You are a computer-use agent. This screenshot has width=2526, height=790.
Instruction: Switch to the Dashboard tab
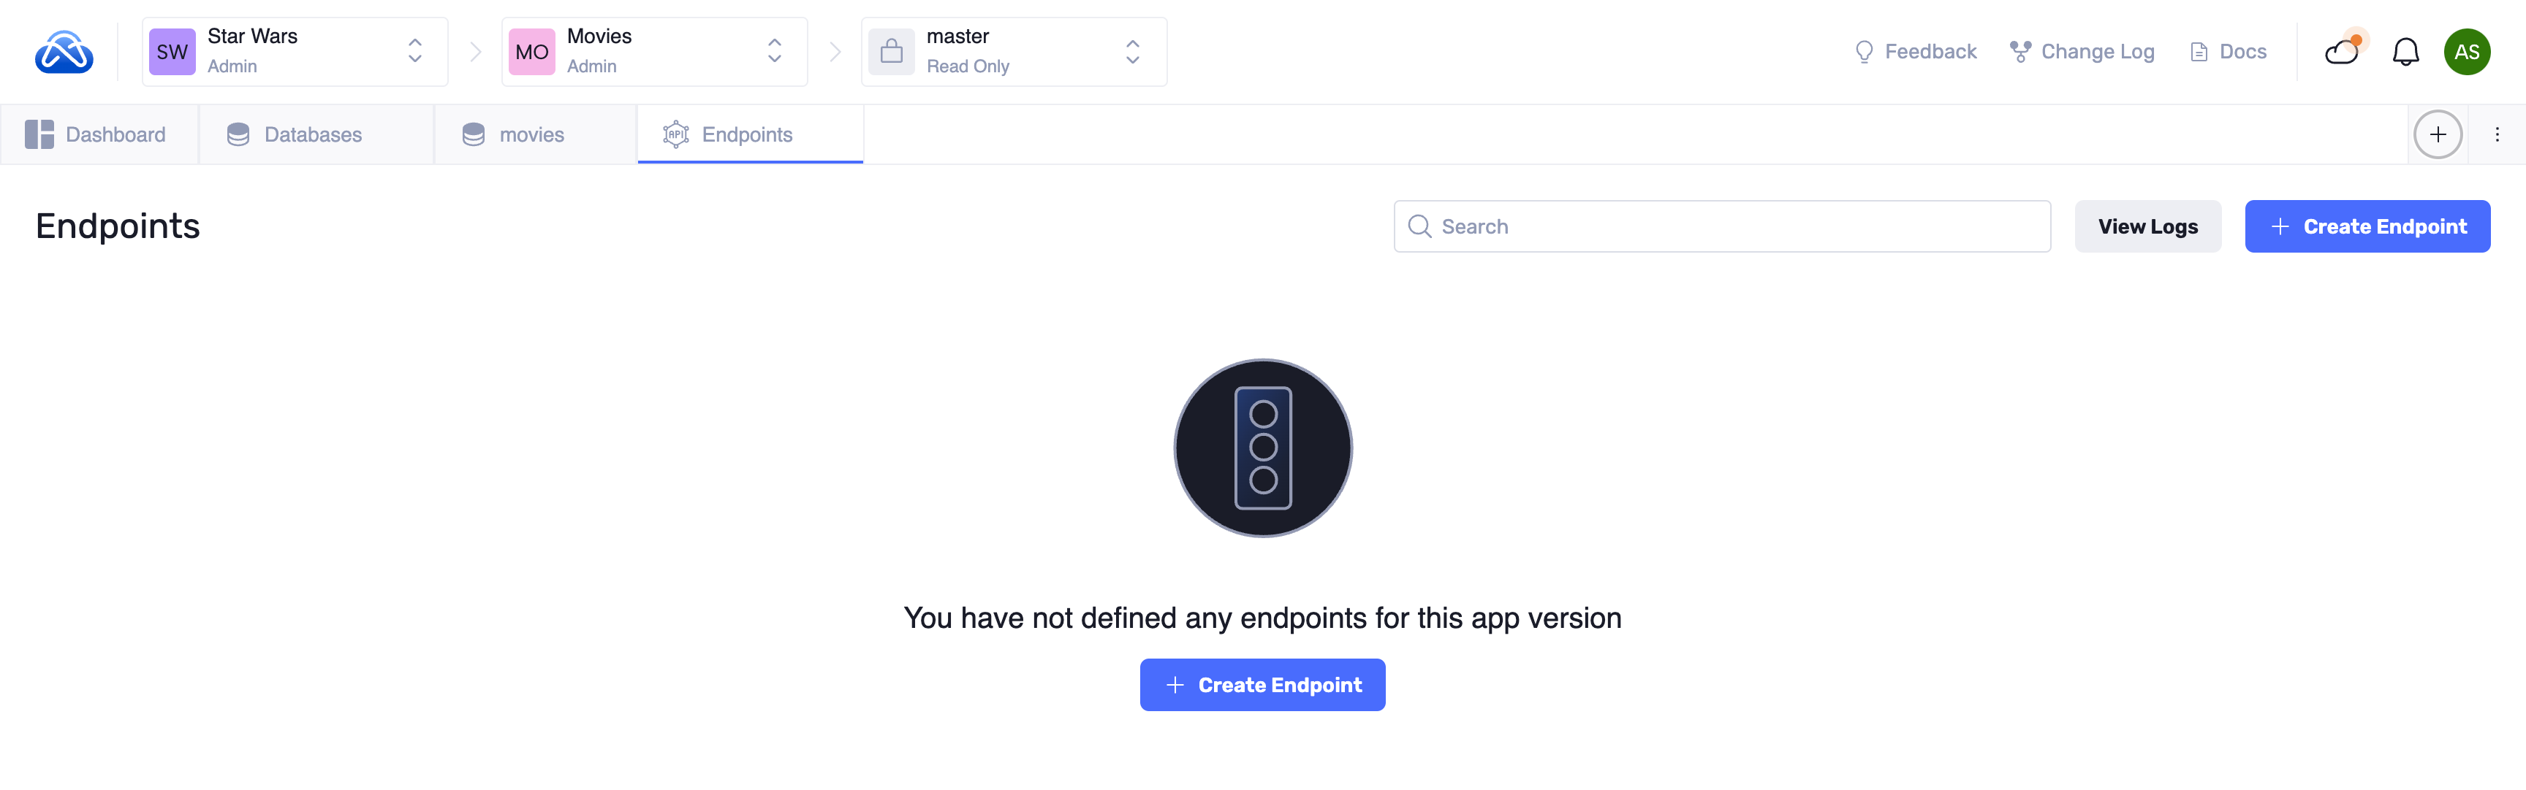click(x=97, y=134)
